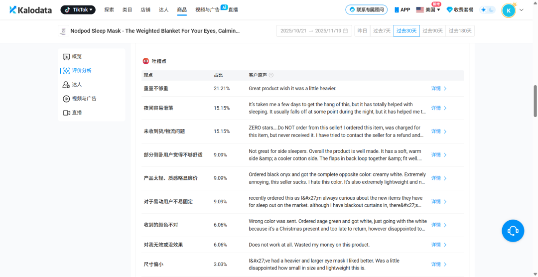The height and width of the screenshot is (277, 538).
Task: Select the 过去180天 time range
Action: tap(460, 31)
